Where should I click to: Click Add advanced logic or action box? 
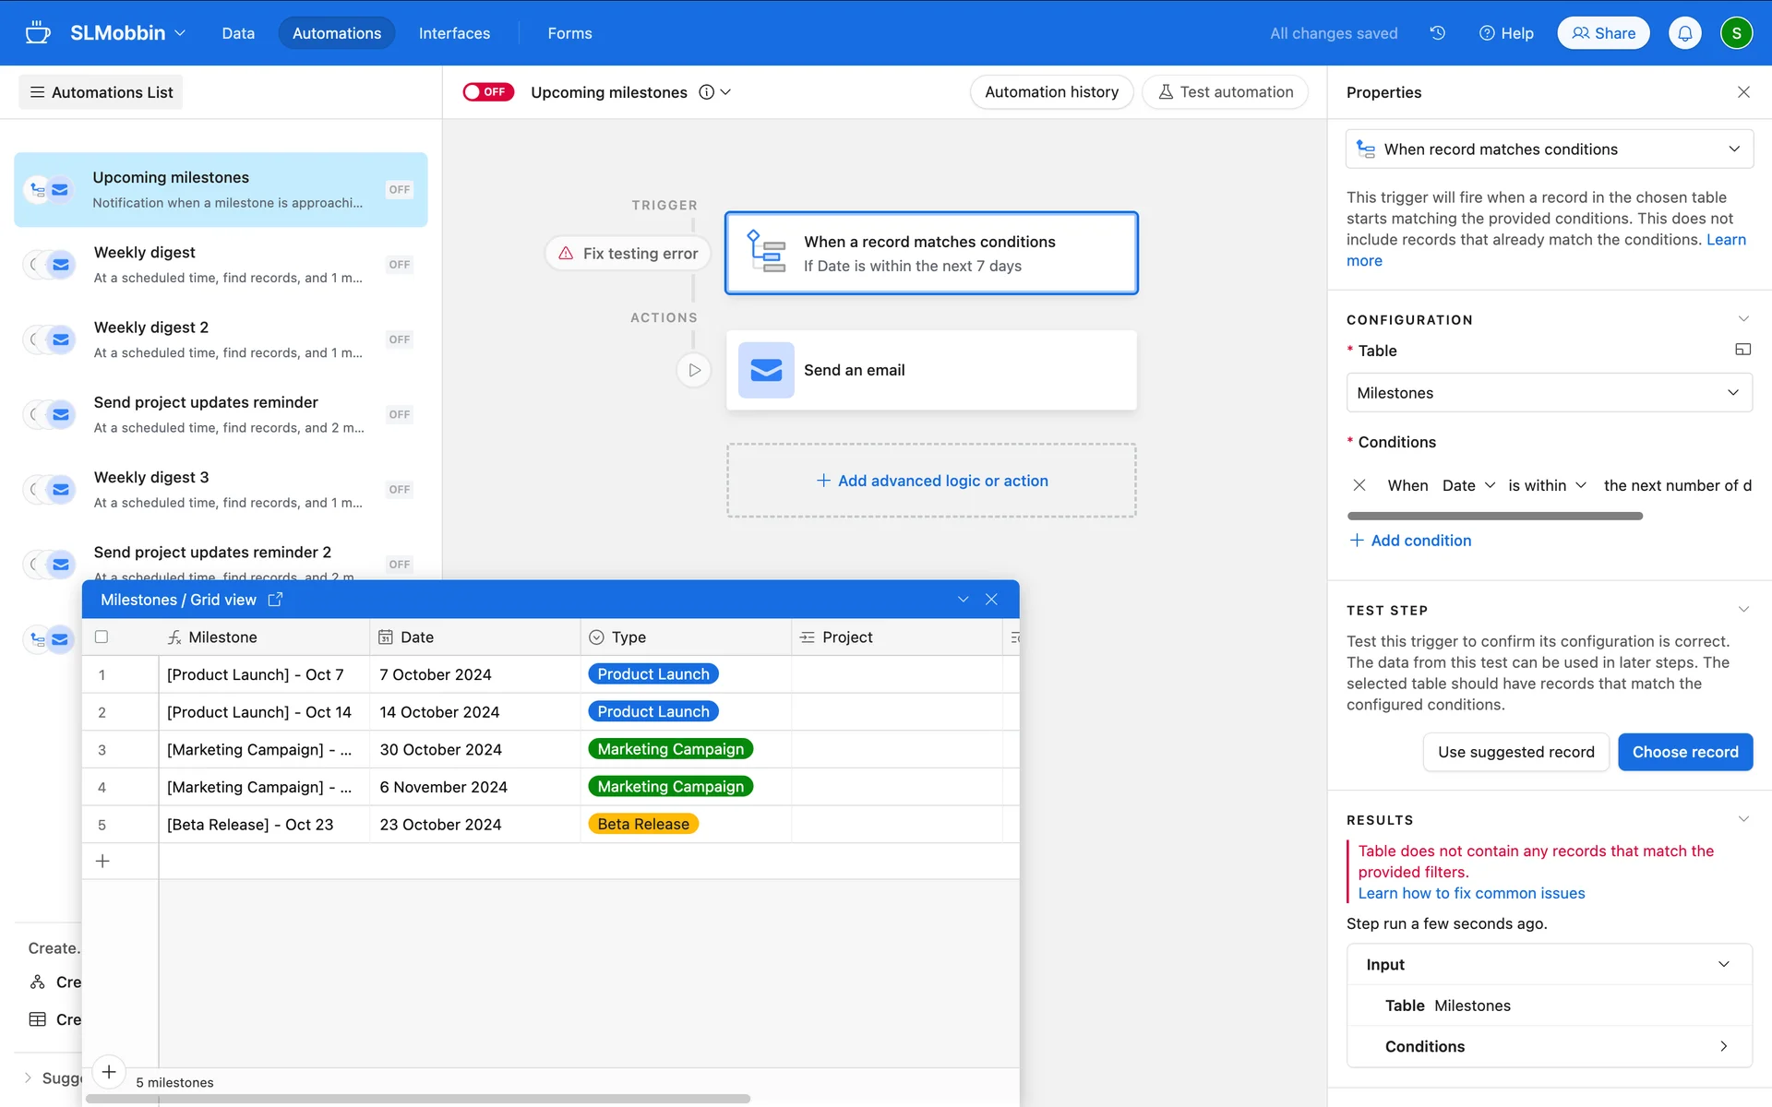[x=931, y=481]
